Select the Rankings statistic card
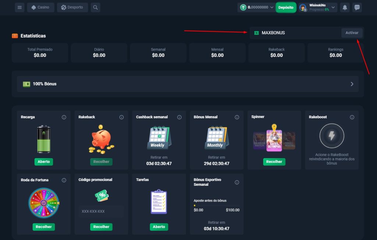Screen dimensions: 377x240 click(x=336, y=53)
